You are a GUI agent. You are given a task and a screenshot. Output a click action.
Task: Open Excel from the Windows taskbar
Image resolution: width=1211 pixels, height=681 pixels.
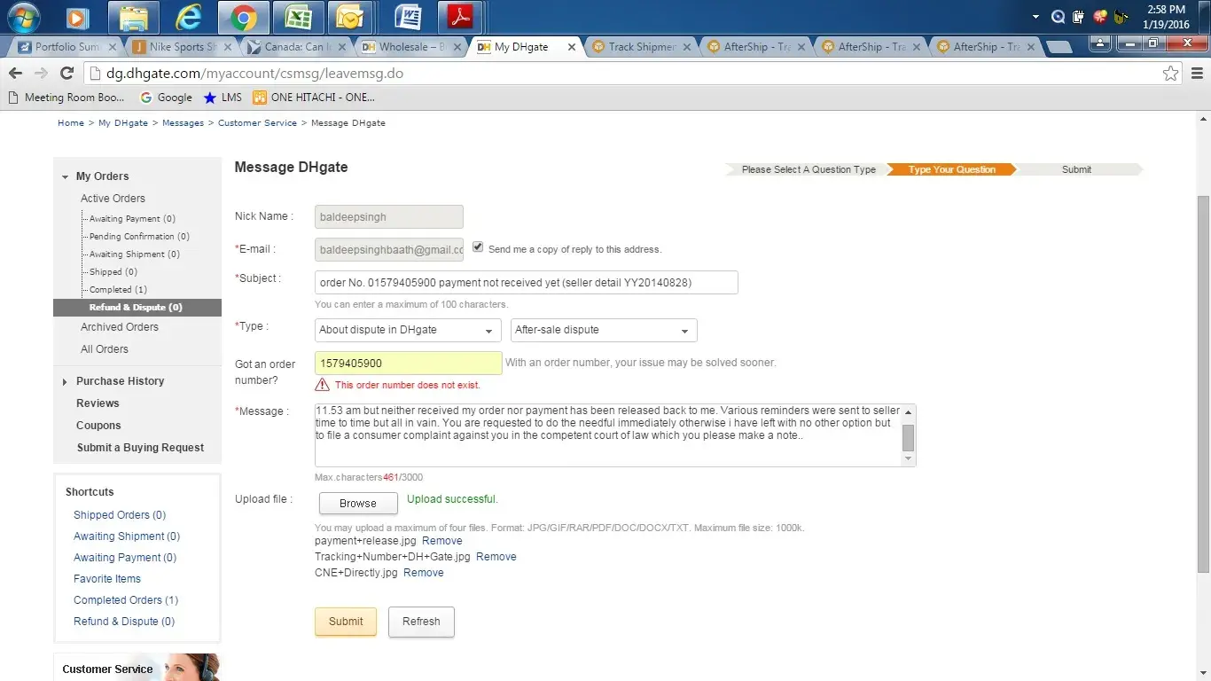[298, 17]
